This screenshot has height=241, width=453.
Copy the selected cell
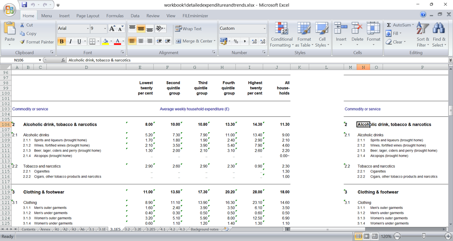(x=28, y=34)
